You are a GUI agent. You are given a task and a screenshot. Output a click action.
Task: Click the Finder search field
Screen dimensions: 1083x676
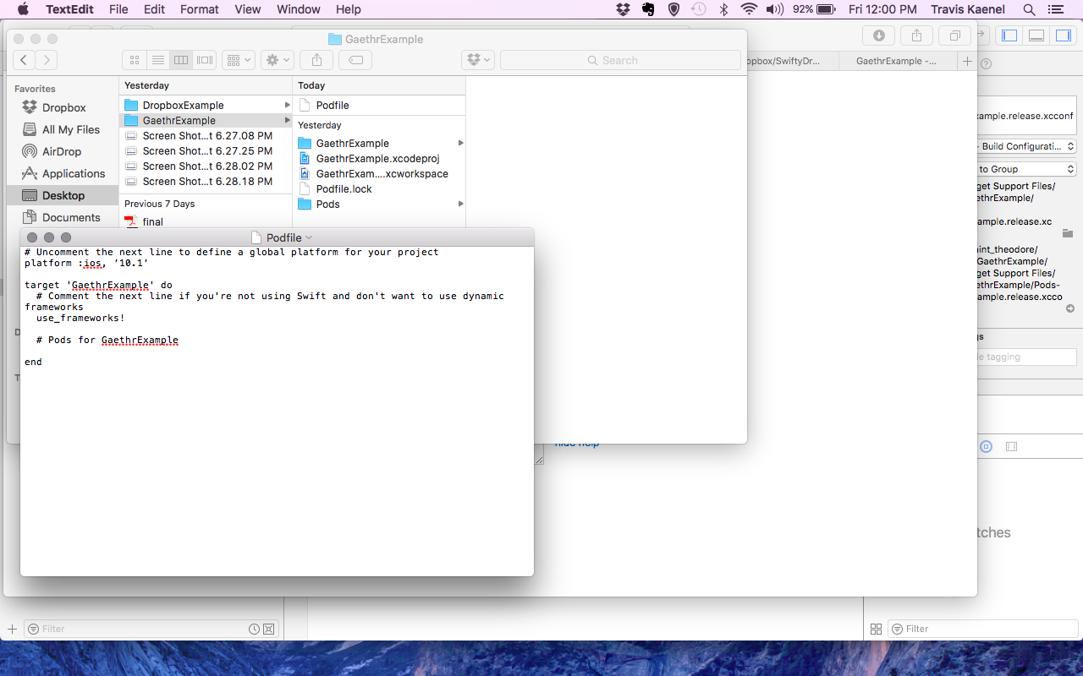click(x=620, y=60)
